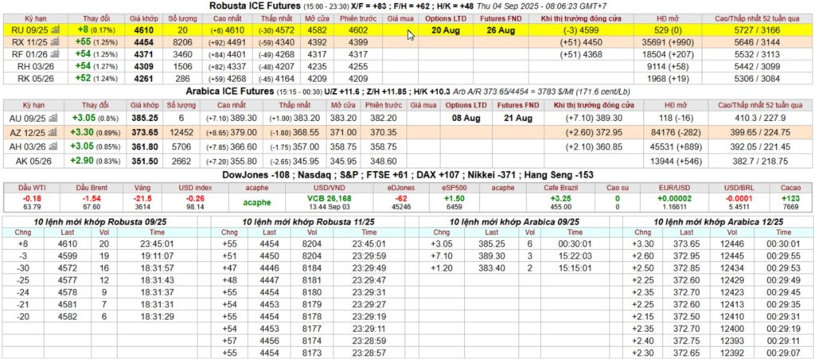
Task: Show the chart for AU 09/25 via its icon
Action: (53, 117)
